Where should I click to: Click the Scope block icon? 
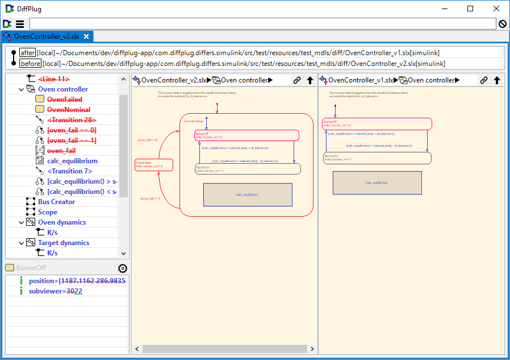point(31,212)
